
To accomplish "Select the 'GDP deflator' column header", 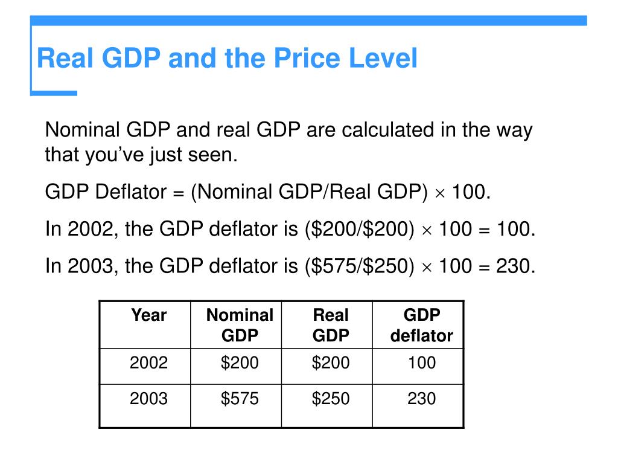I will point(418,324).
